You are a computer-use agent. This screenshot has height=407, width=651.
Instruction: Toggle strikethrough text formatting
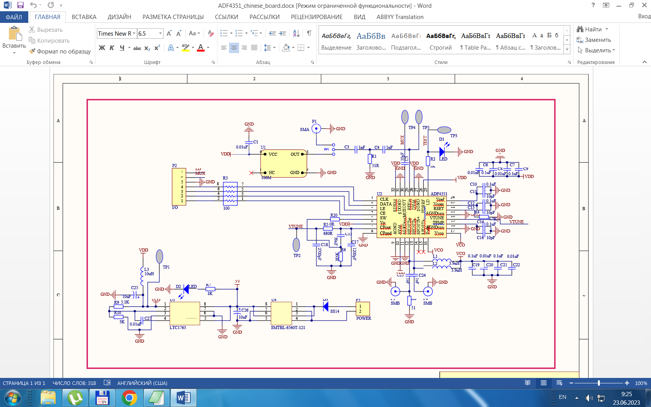click(x=137, y=48)
